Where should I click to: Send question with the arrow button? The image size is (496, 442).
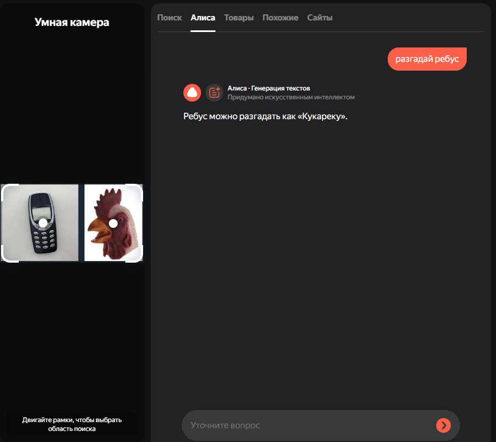point(443,425)
